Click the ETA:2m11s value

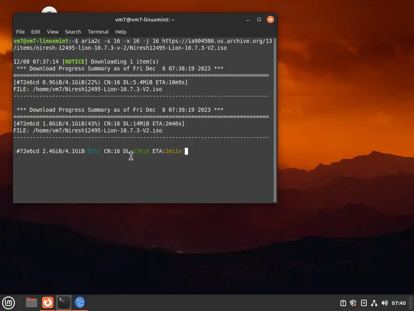pos(167,151)
